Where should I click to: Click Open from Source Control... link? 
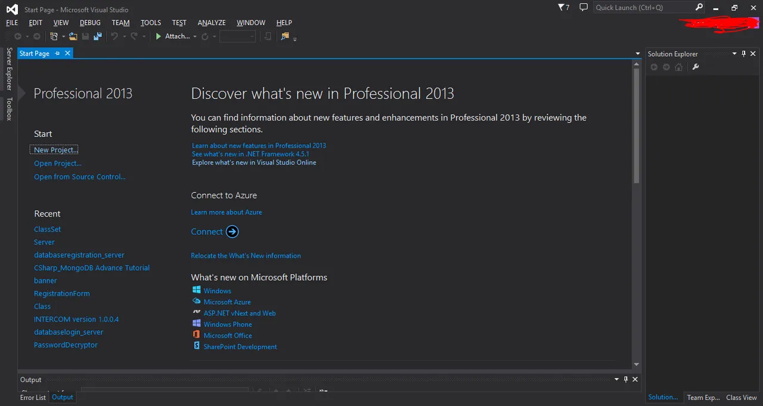click(80, 176)
